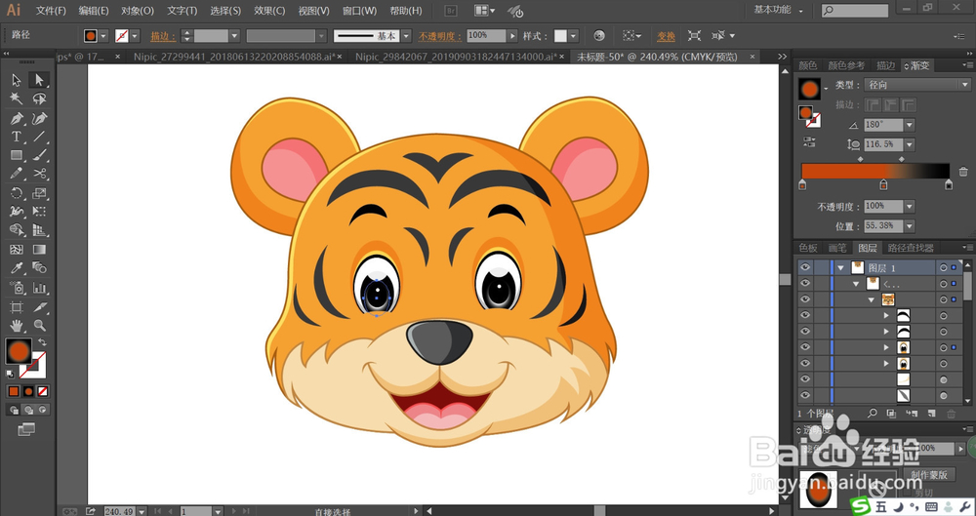Click the 变换 link in control bar
Screen dimensions: 976x516
[666, 36]
